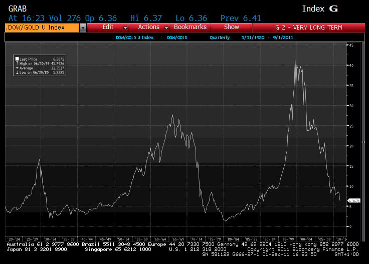369x264 pixels.
Task: Click the .DOW/GOLD U Index ticker field
Action: point(42,28)
